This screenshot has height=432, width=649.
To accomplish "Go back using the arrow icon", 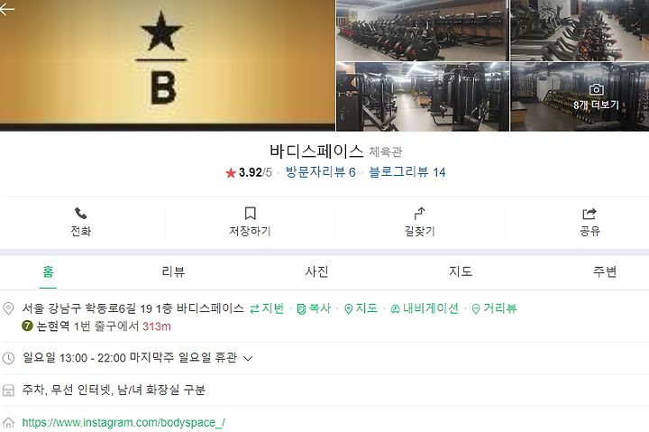I will pos(7,9).
